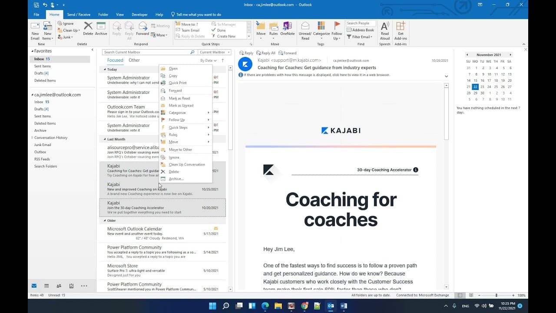Click the Follow Up flag icon
Screen dimensions: 556x313
(337, 31)
